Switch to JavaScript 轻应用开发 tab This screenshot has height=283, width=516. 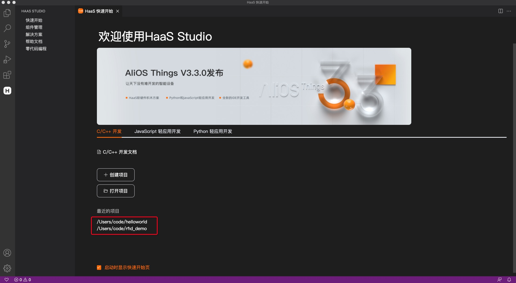(x=157, y=131)
